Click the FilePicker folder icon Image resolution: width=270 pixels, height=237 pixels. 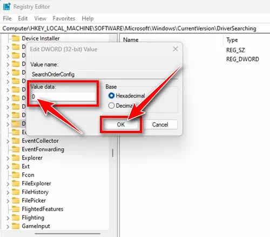click(x=16, y=200)
